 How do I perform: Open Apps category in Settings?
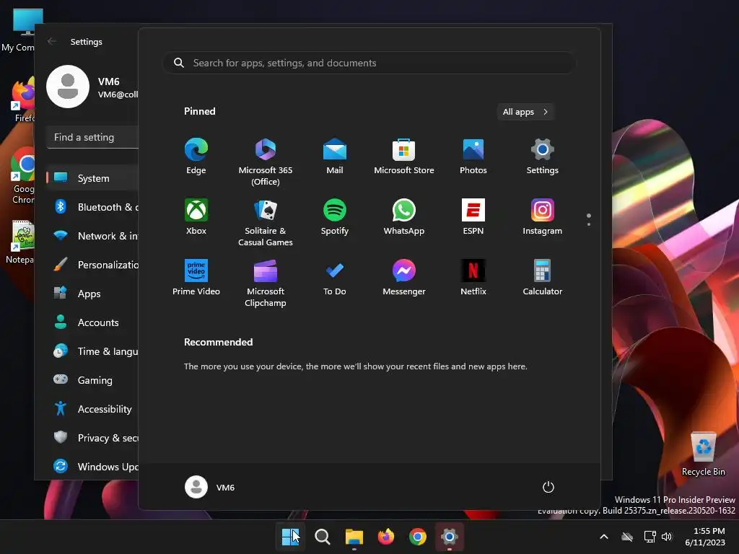click(93, 294)
